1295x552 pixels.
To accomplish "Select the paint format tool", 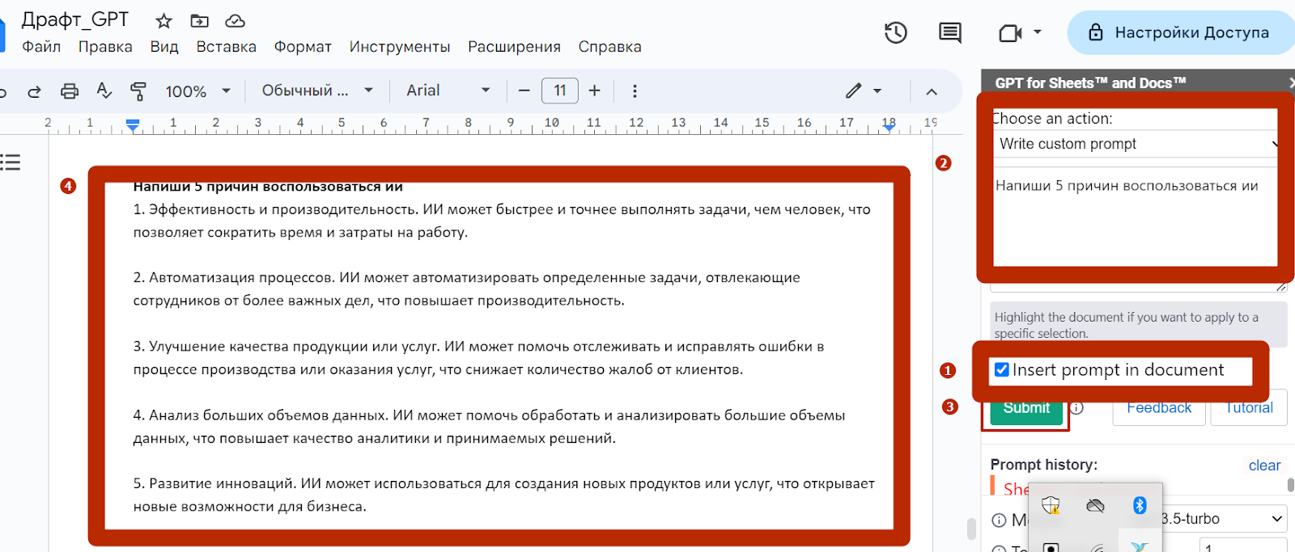I will point(138,91).
